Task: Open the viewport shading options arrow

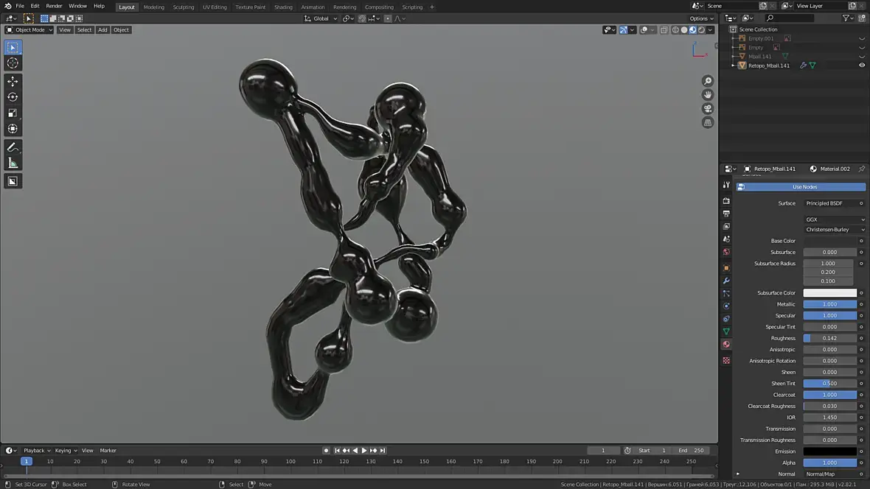Action: click(x=710, y=30)
